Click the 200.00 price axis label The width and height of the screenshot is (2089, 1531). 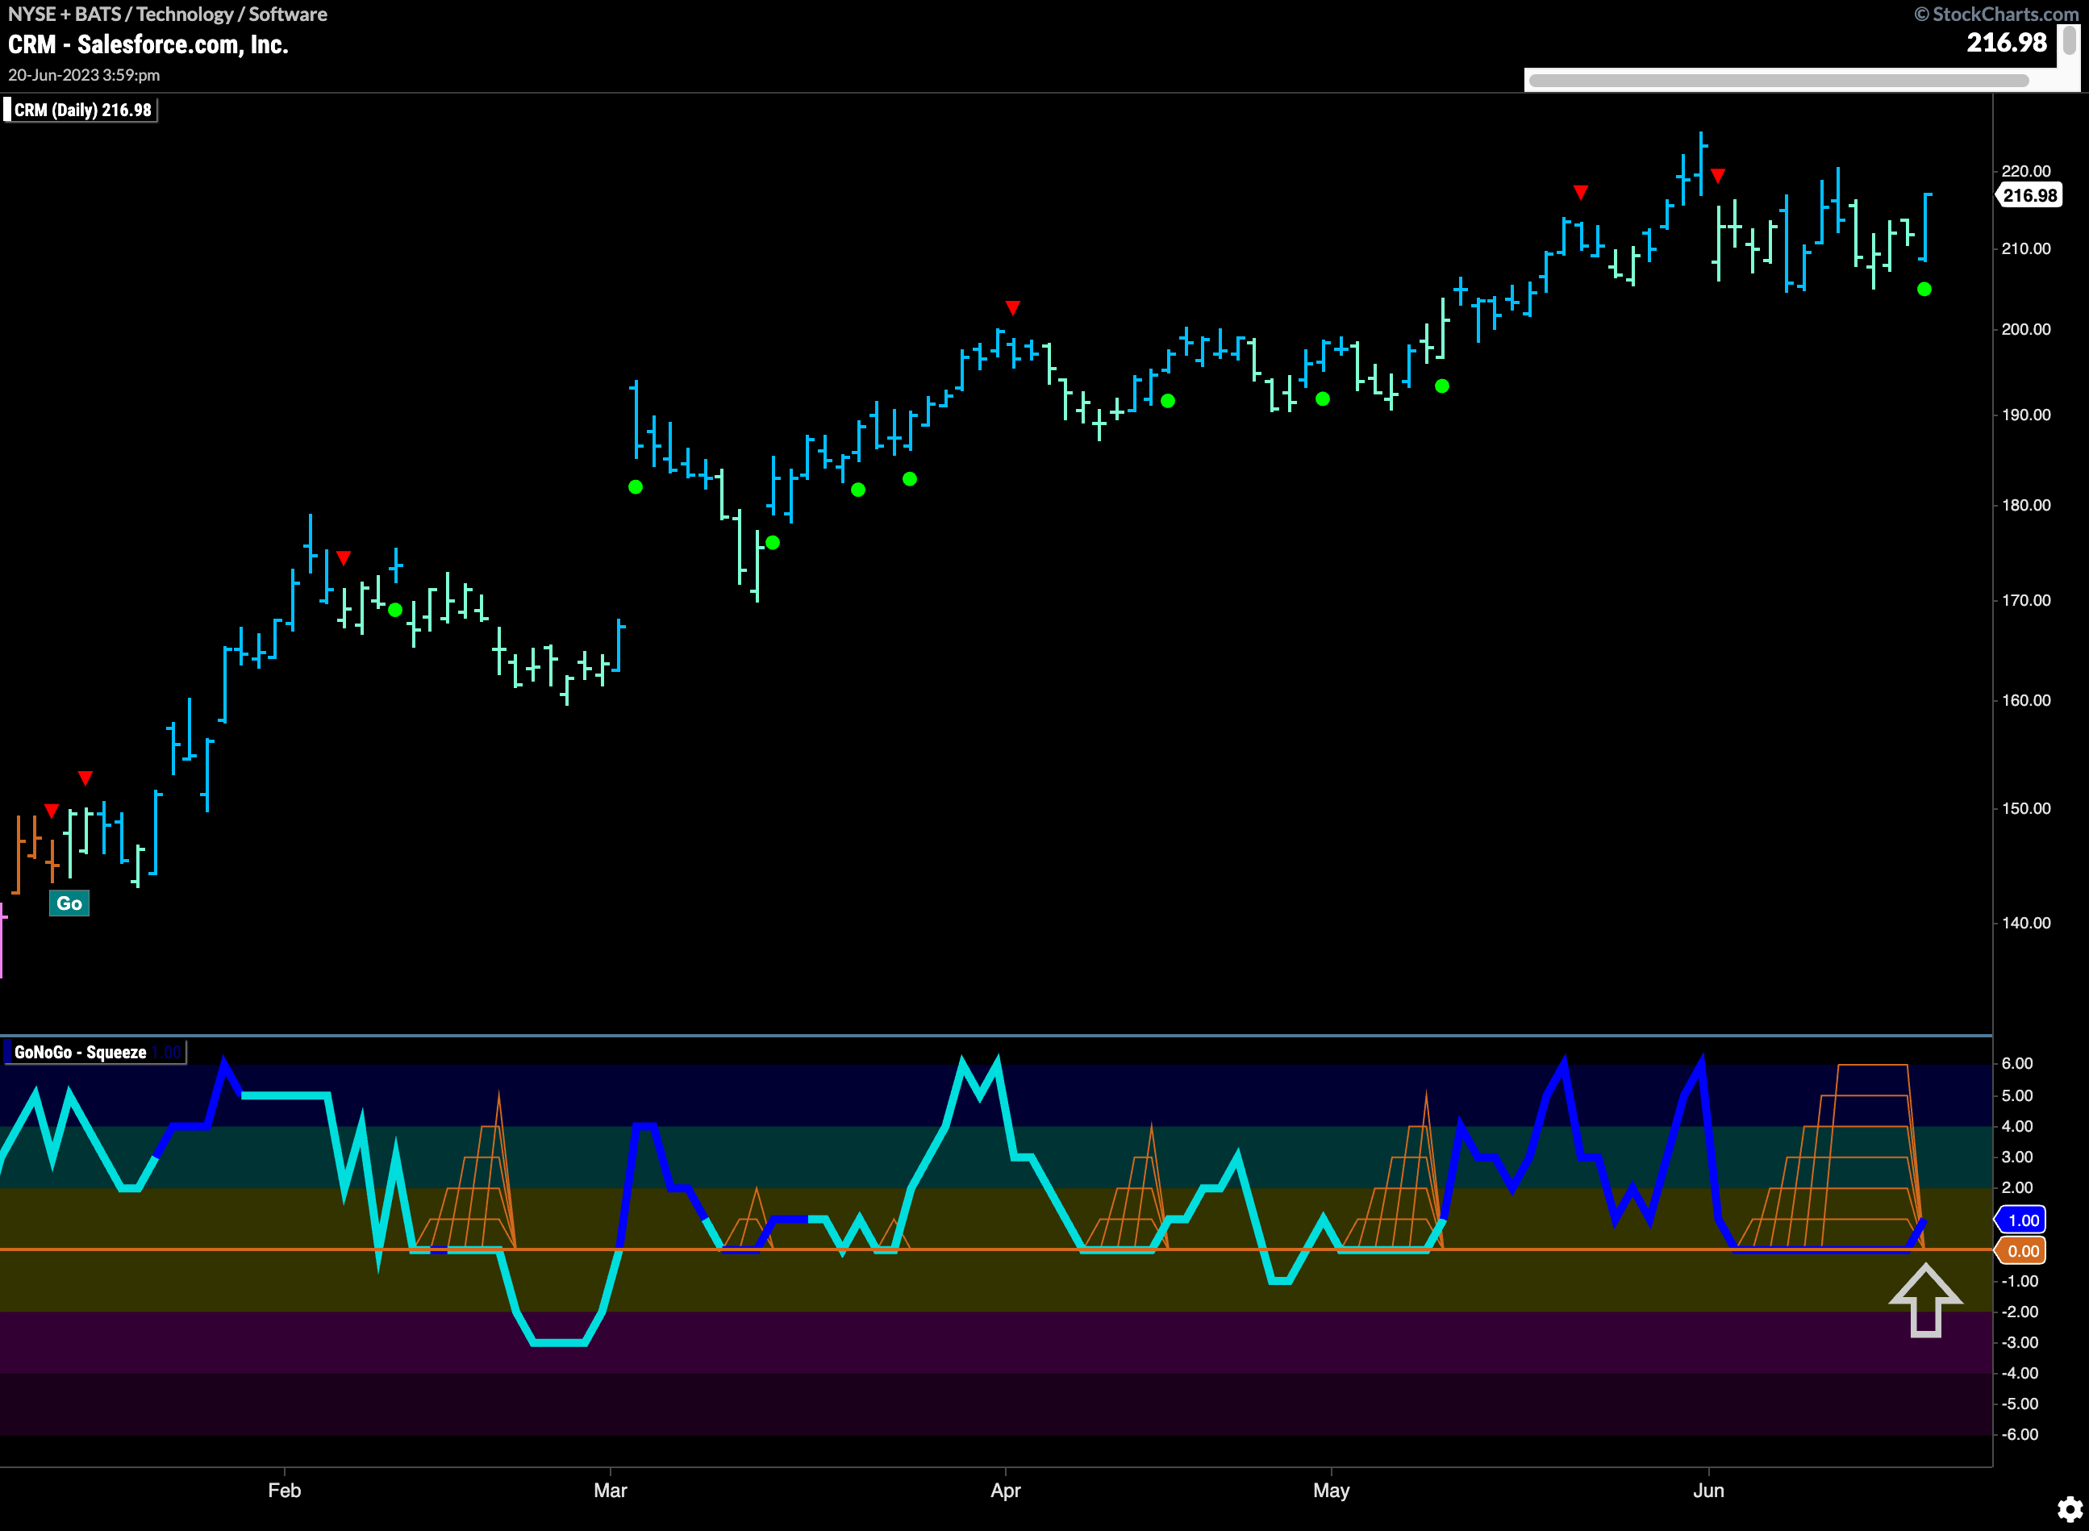2026,330
